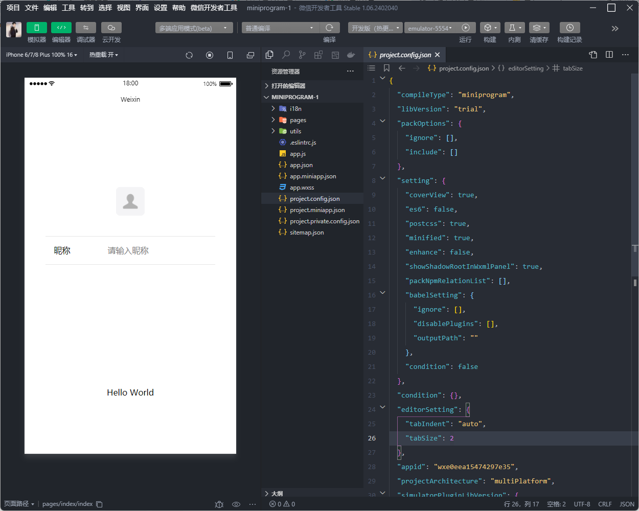Select the project.config.json editor tab
This screenshot has height=511, width=639.
(x=404, y=55)
